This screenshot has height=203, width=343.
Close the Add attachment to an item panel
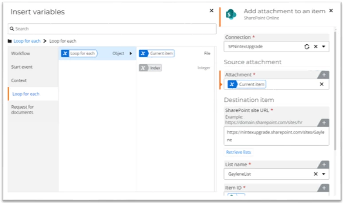pos(331,11)
